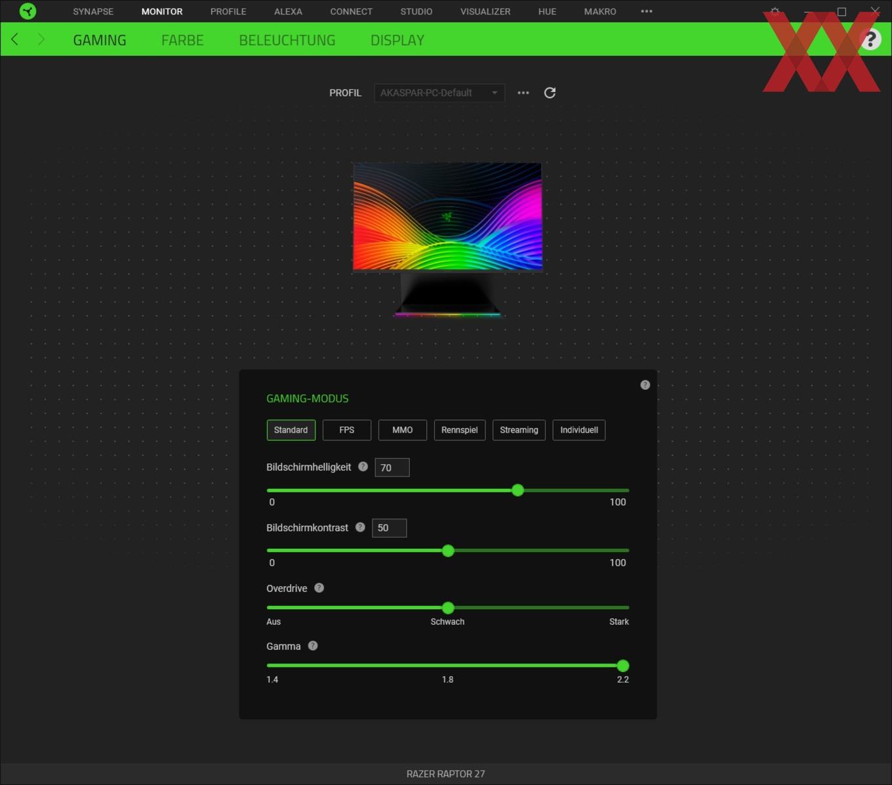This screenshot has width=892, height=785.
Task: Click the Gamma '1.8' label
Action: point(447,679)
